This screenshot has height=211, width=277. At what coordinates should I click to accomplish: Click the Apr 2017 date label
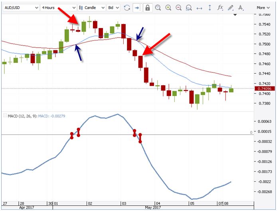tap(26, 207)
